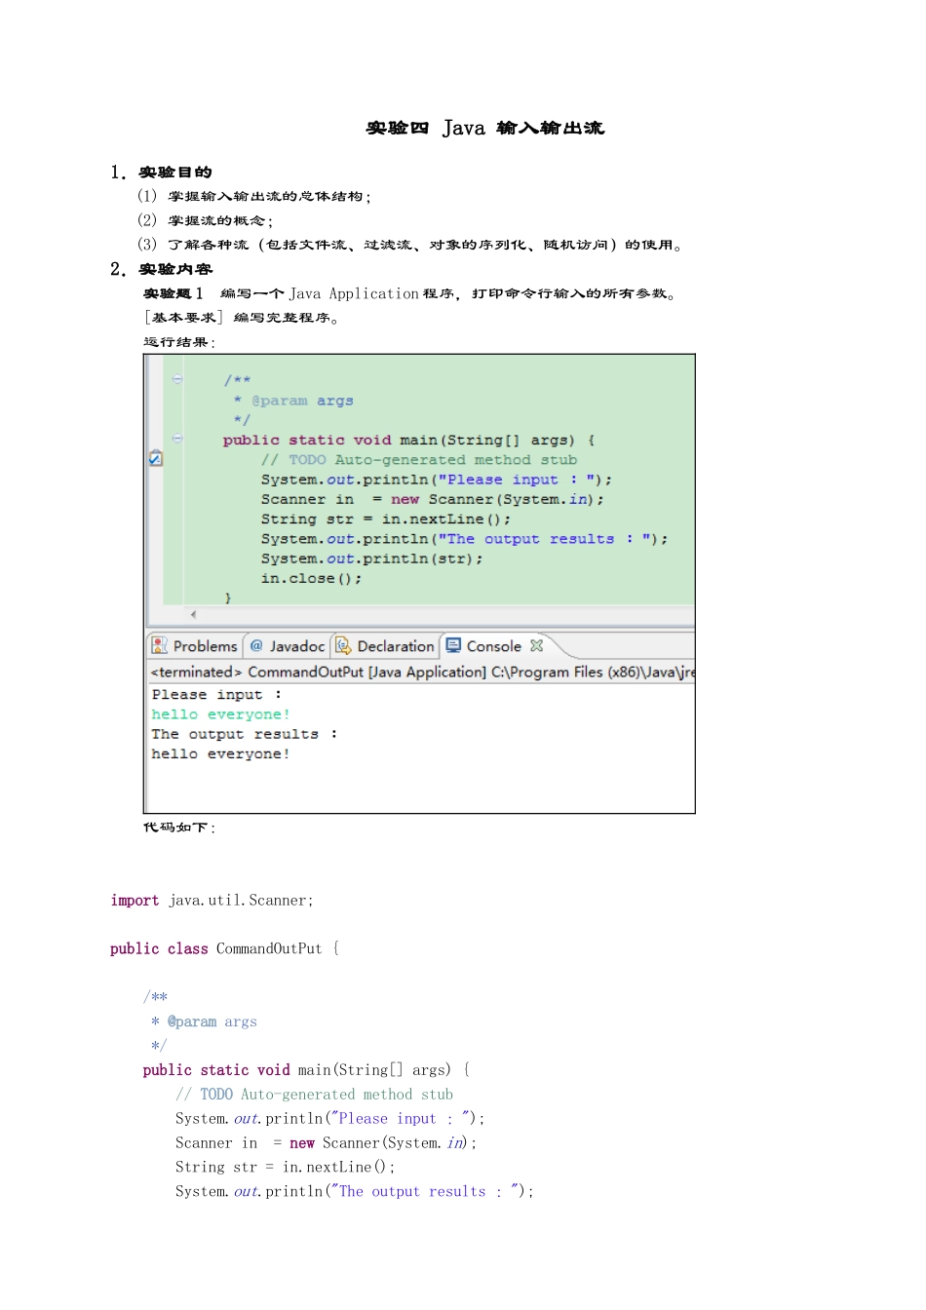Click the Problems tab warning icon
Screen dimensions: 926x1310
click(160, 645)
